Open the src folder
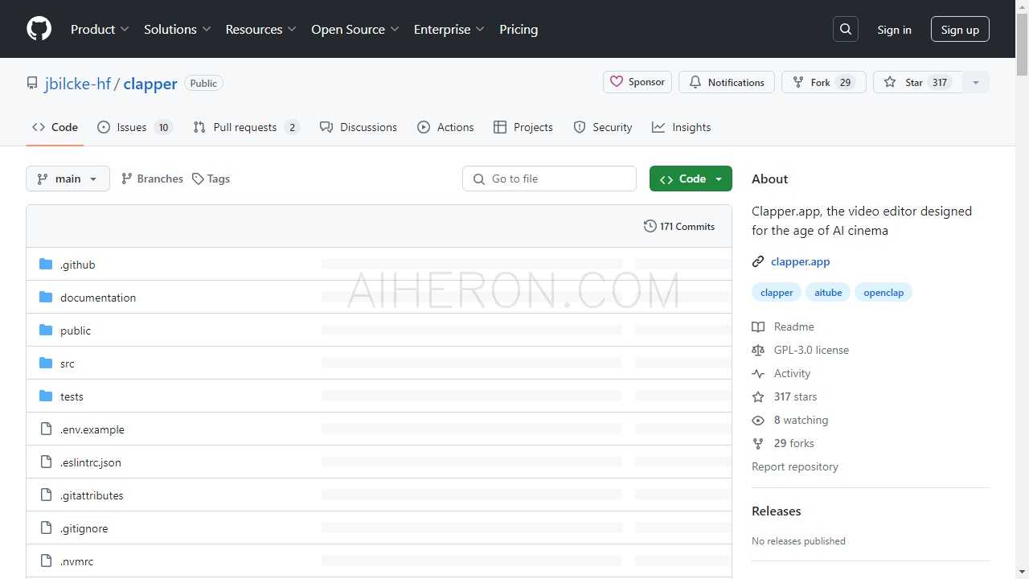This screenshot has width=1029, height=579. (x=68, y=363)
